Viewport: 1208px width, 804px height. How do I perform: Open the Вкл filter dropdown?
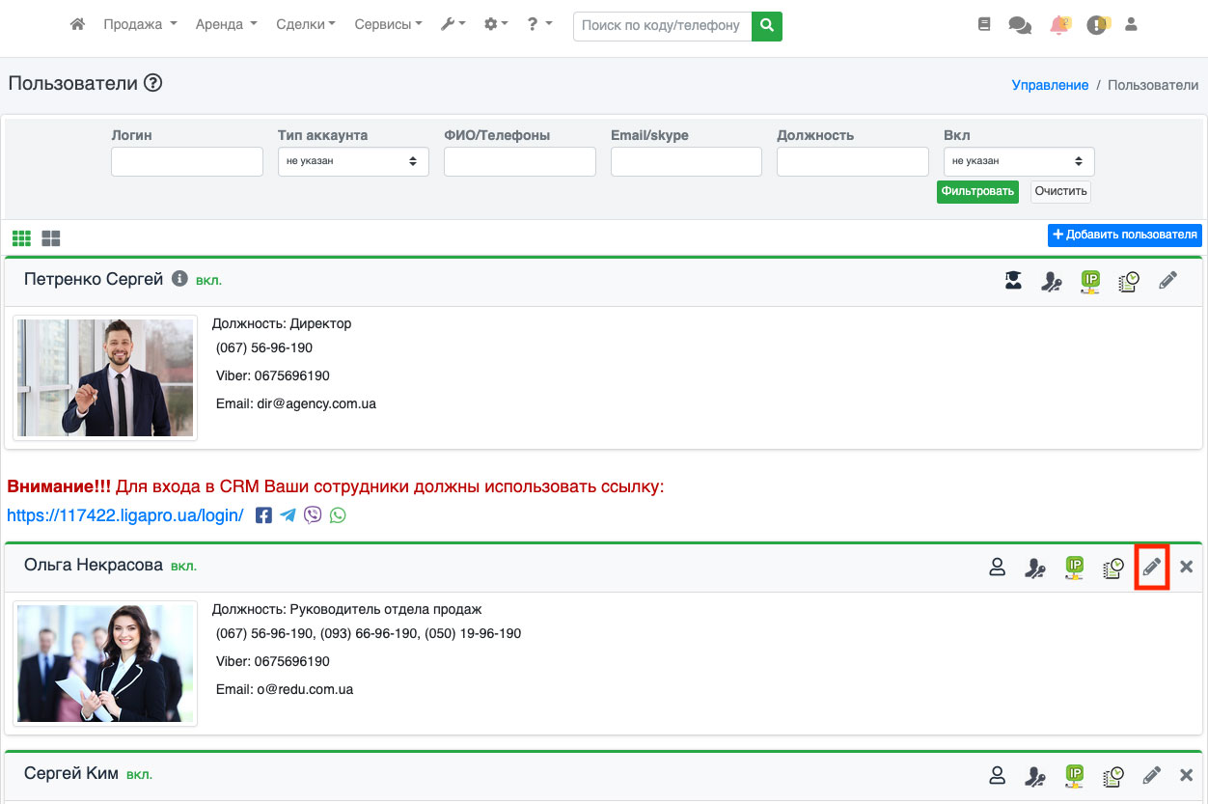(1018, 161)
